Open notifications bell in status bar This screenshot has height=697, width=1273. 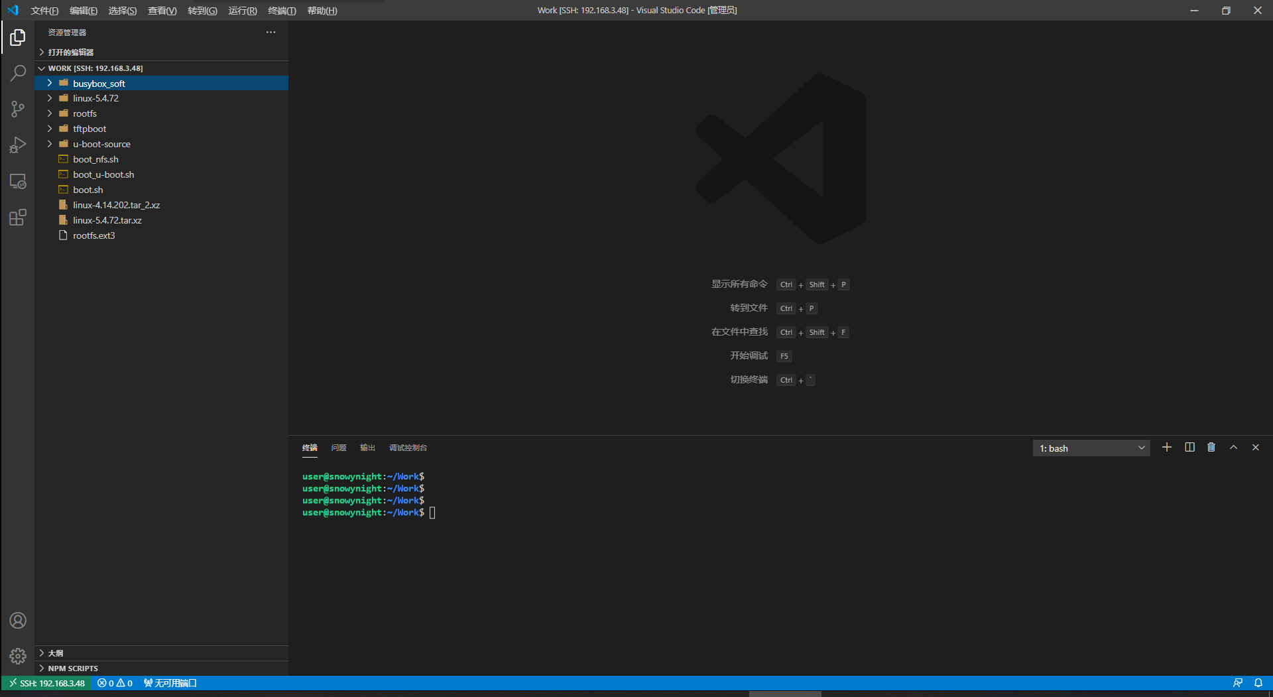point(1258,683)
